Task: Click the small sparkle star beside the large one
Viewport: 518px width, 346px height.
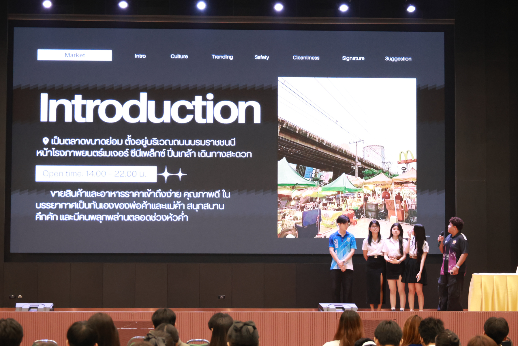Action: point(181,174)
